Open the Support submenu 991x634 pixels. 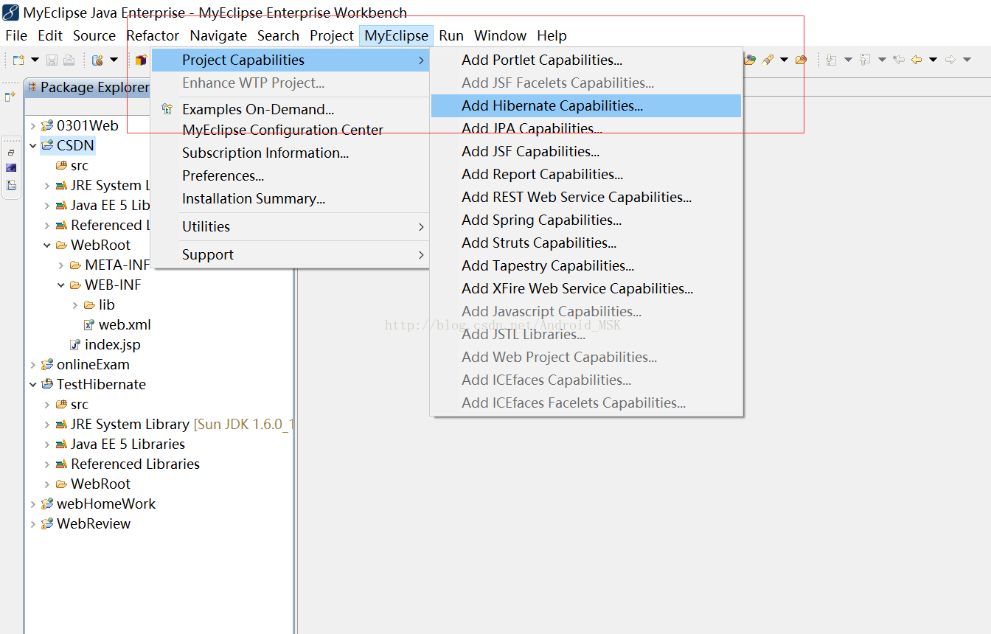point(291,254)
